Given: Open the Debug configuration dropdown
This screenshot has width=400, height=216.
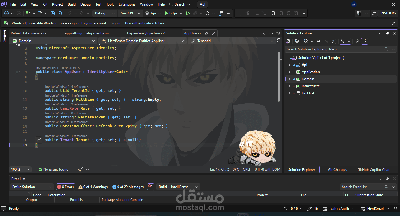Looking at the screenshot, I should coord(105,13).
